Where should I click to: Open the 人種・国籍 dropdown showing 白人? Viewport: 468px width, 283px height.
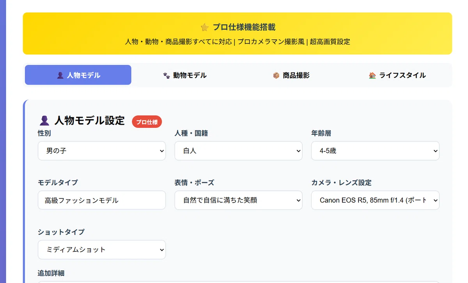point(238,150)
